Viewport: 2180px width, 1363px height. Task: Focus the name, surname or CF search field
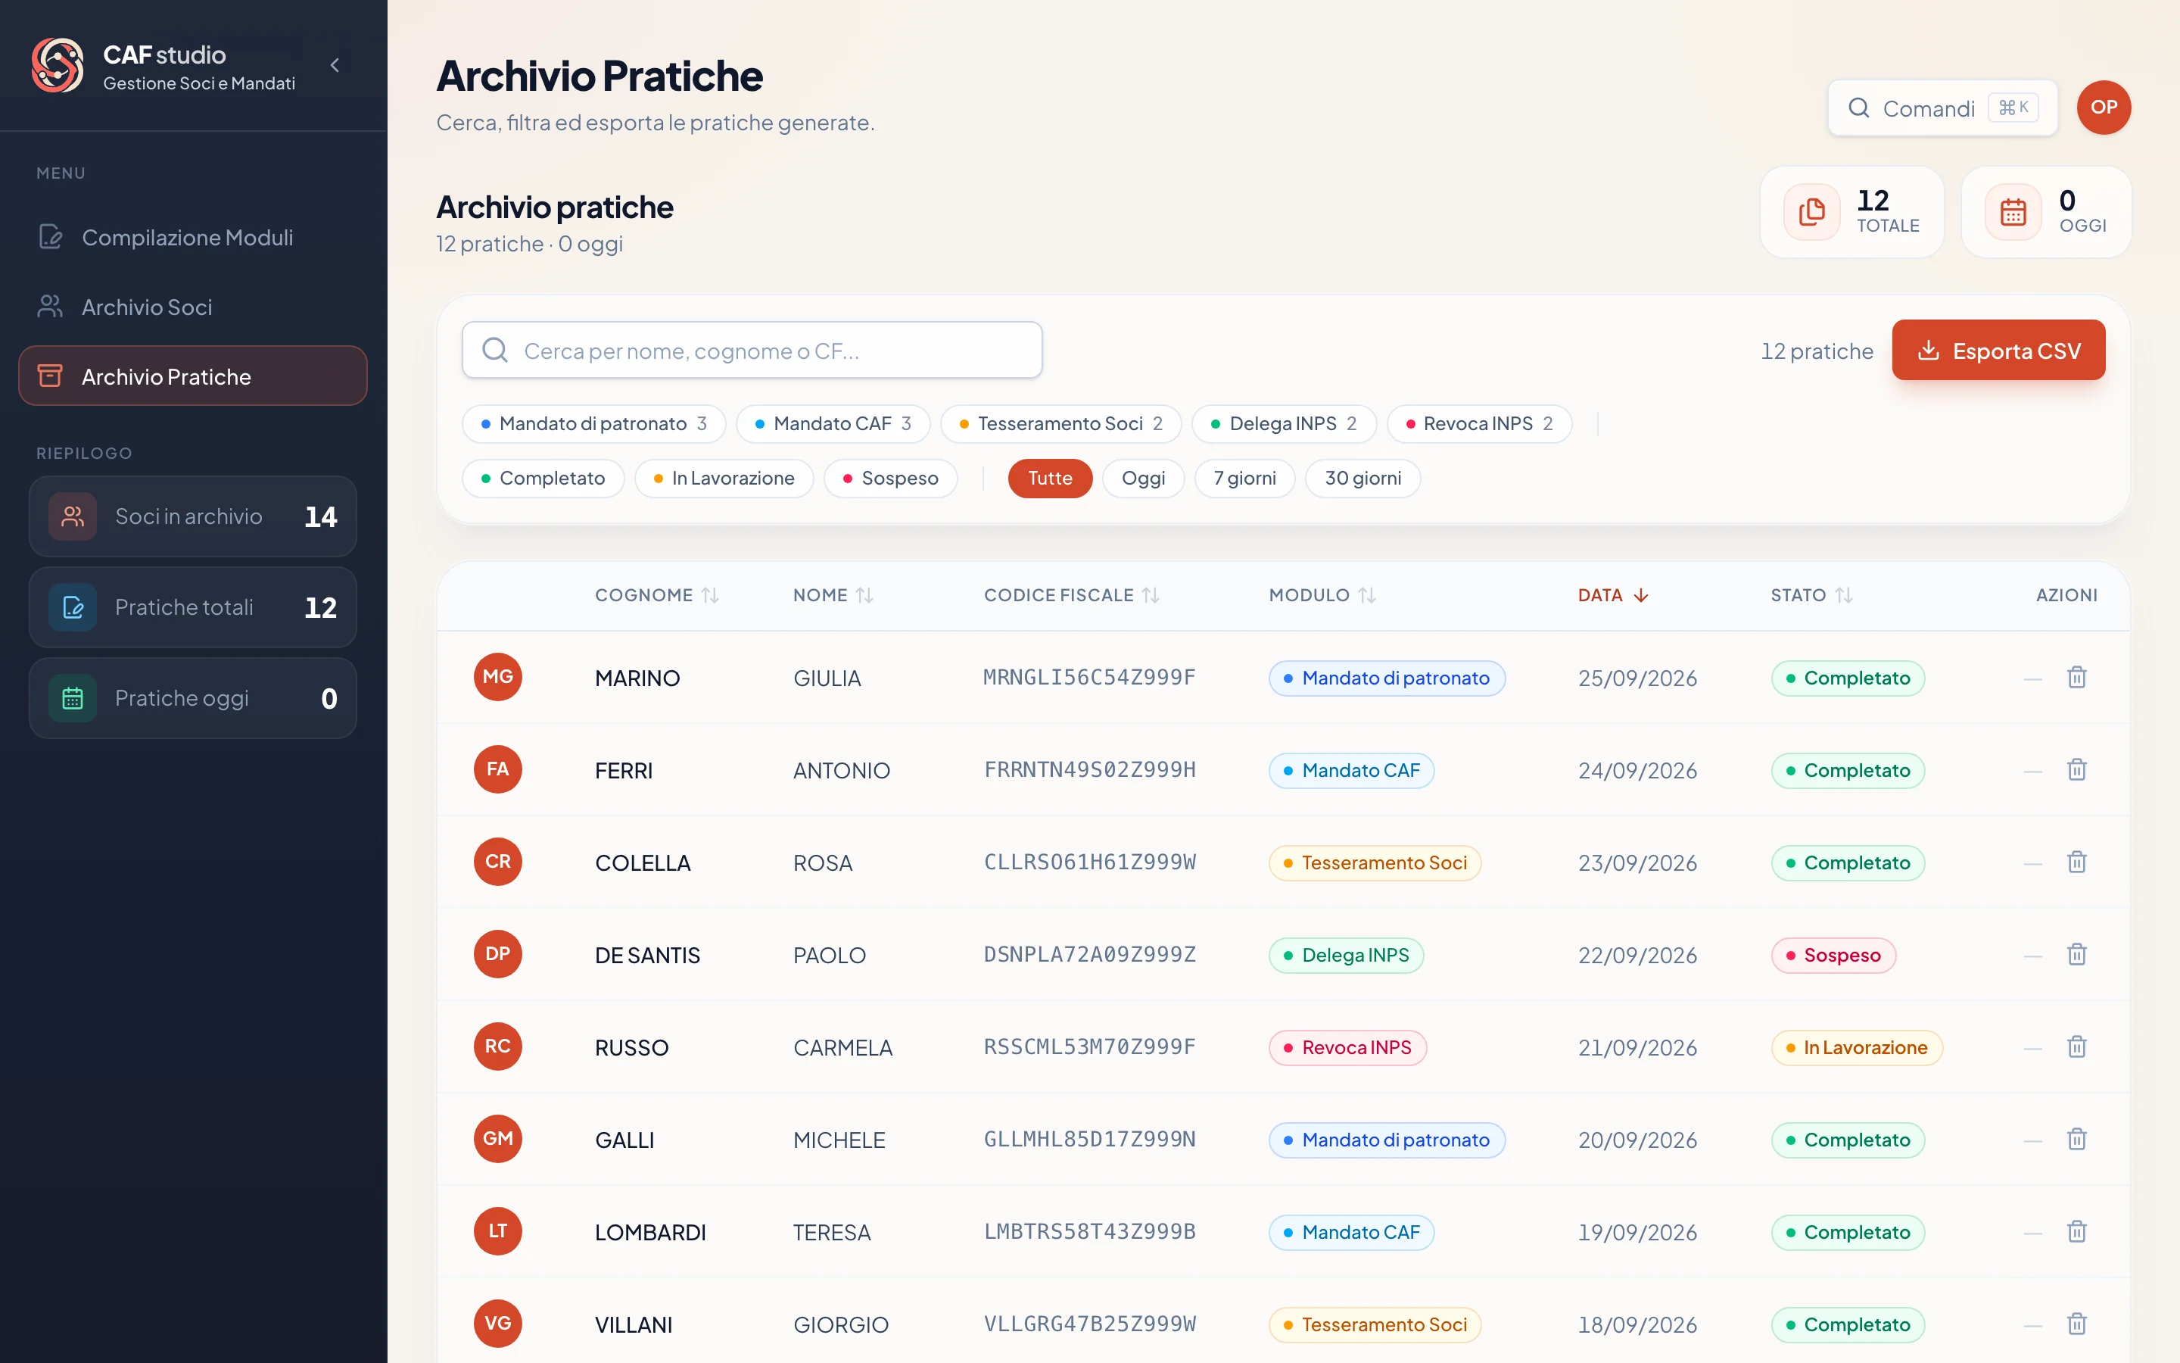click(x=752, y=350)
